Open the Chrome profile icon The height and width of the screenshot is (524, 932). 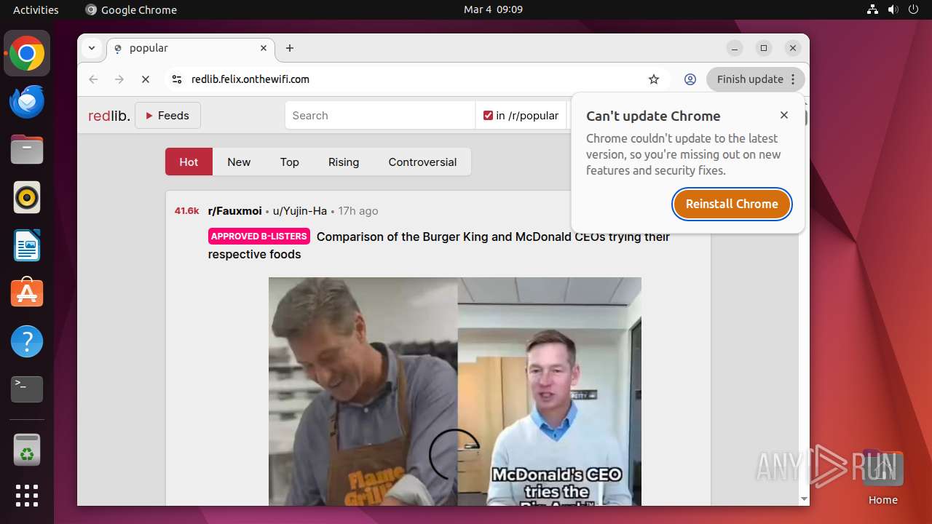click(x=690, y=79)
